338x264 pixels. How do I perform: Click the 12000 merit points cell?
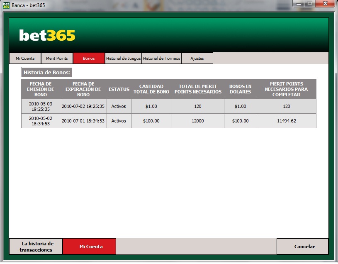pyautogui.click(x=198, y=121)
